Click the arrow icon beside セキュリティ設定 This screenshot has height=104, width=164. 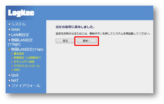[12, 62]
